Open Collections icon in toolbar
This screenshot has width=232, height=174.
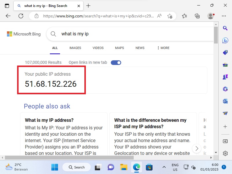coord(197,16)
